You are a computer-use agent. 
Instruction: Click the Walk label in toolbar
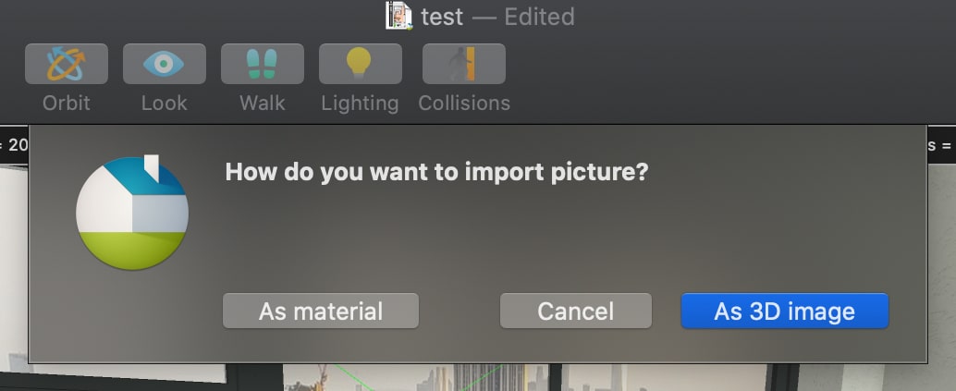tap(263, 103)
